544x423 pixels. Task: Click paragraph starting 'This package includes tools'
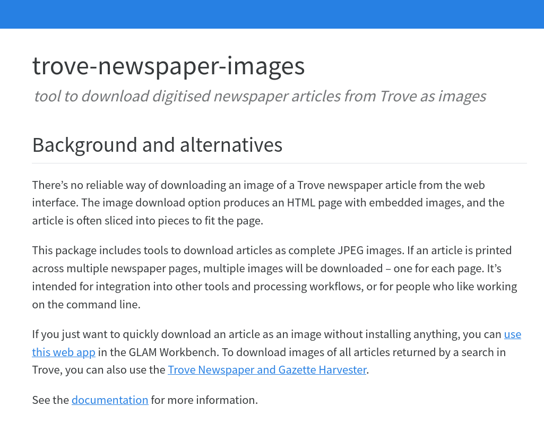pyautogui.click(x=274, y=277)
